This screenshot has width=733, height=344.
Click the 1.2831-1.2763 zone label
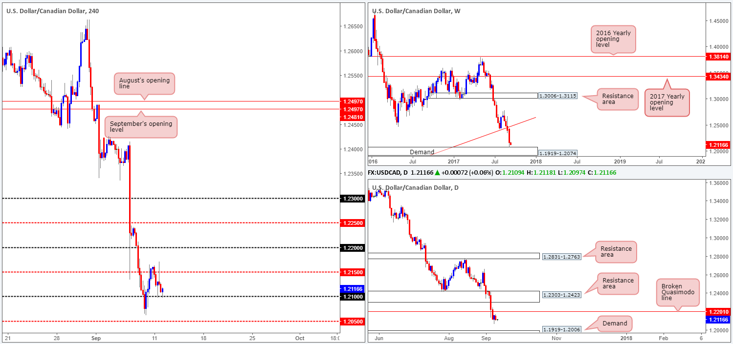pos(561,256)
